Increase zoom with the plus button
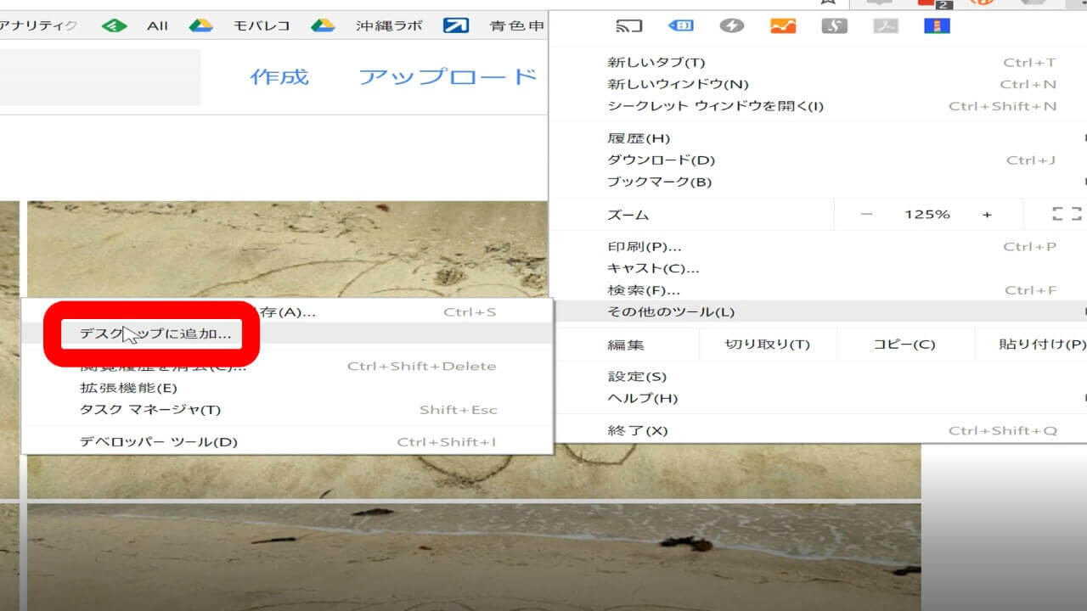The height and width of the screenshot is (611, 1087). [x=987, y=214]
